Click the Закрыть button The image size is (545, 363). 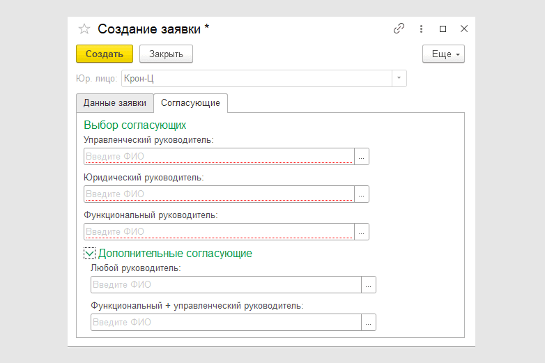coord(166,54)
